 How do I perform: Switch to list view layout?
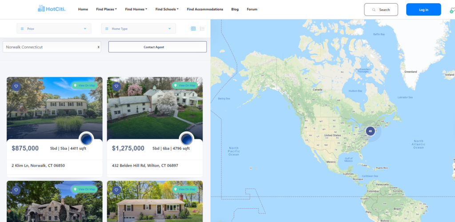point(202,28)
